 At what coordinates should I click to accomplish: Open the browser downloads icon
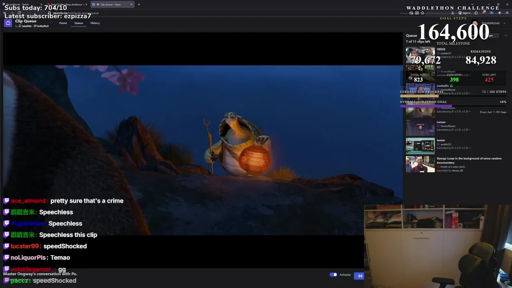(453, 13)
